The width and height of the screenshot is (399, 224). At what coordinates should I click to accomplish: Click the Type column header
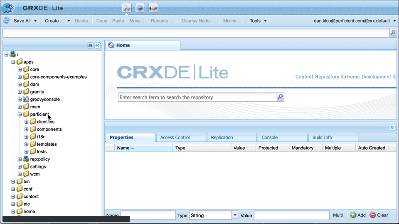[x=202, y=148]
